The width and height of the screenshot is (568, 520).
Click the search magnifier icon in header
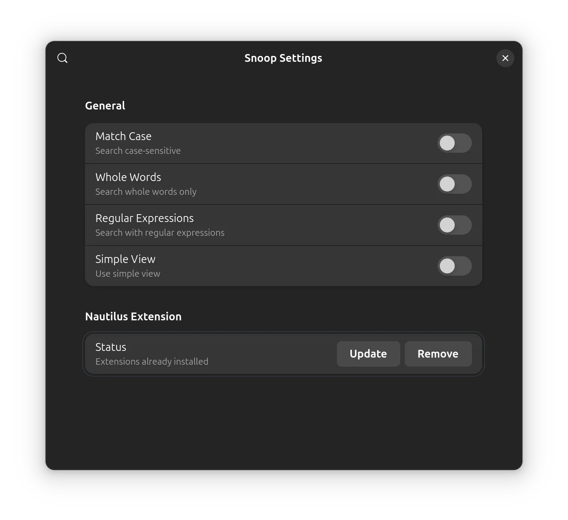[62, 58]
